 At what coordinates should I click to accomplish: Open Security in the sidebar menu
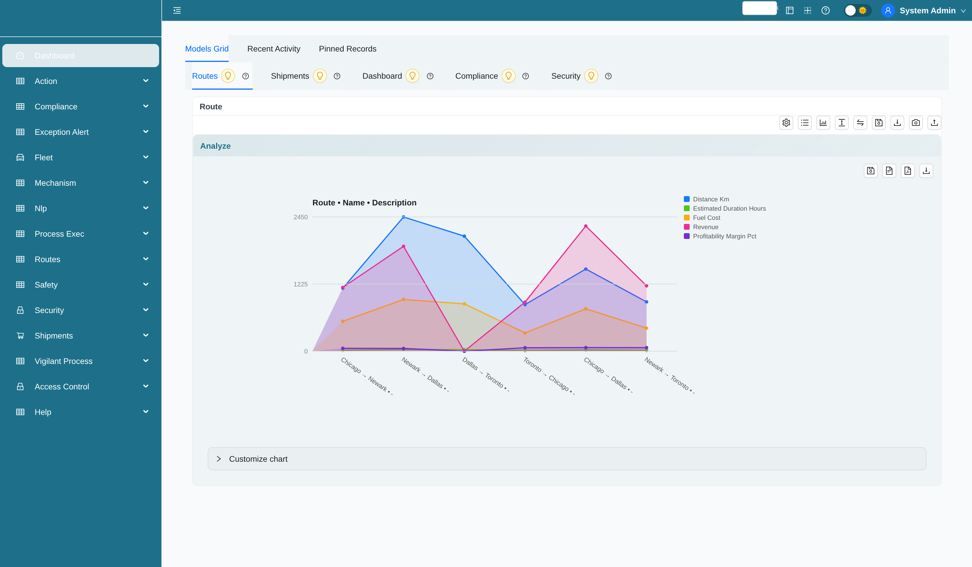(x=81, y=310)
